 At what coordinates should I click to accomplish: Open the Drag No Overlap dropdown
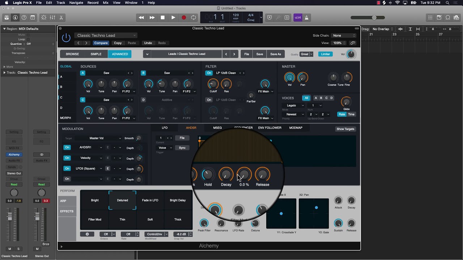pyautogui.click(x=383, y=29)
